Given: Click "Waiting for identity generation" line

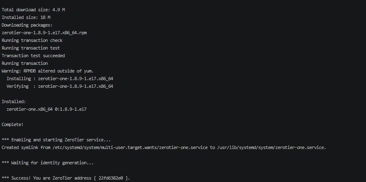Looking at the screenshot, I should click(48, 163).
